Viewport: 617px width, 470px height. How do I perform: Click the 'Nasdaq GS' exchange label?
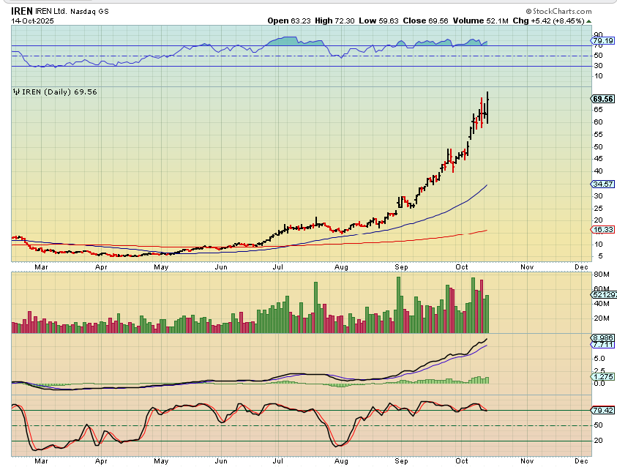(x=89, y=12)
